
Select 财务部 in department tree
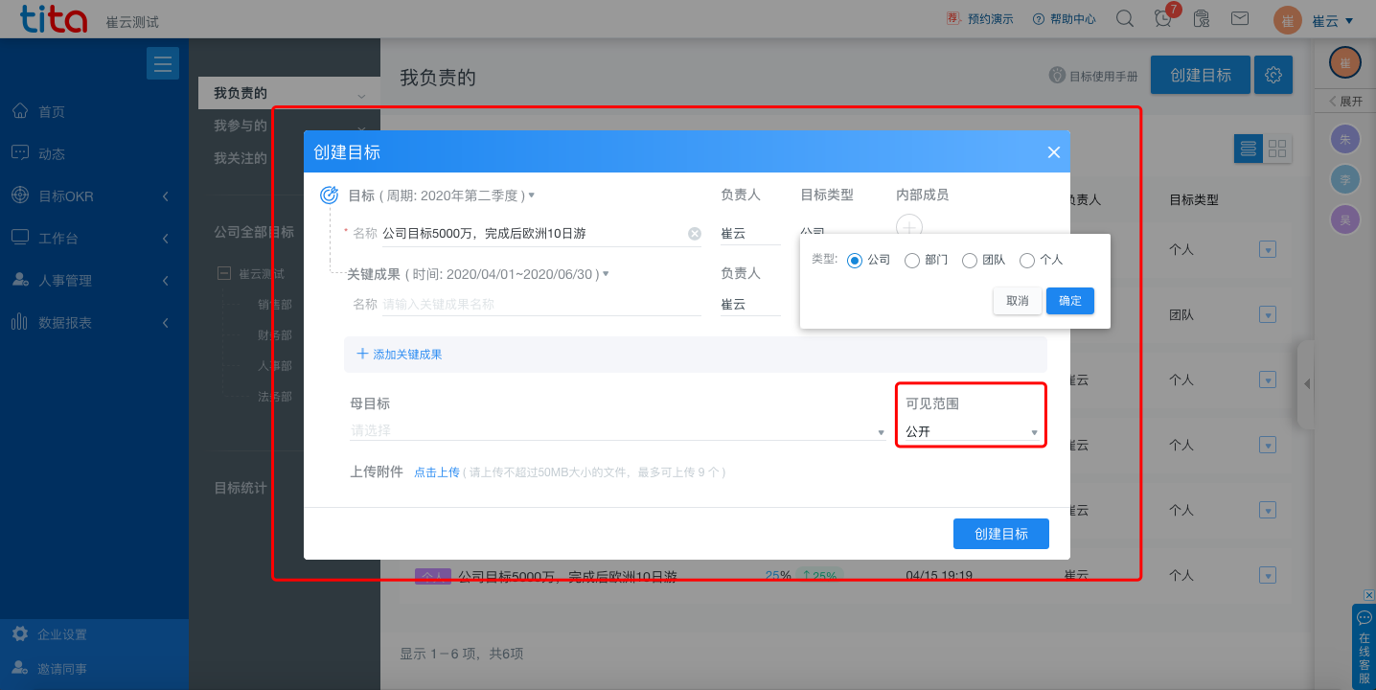pos(275,335)
